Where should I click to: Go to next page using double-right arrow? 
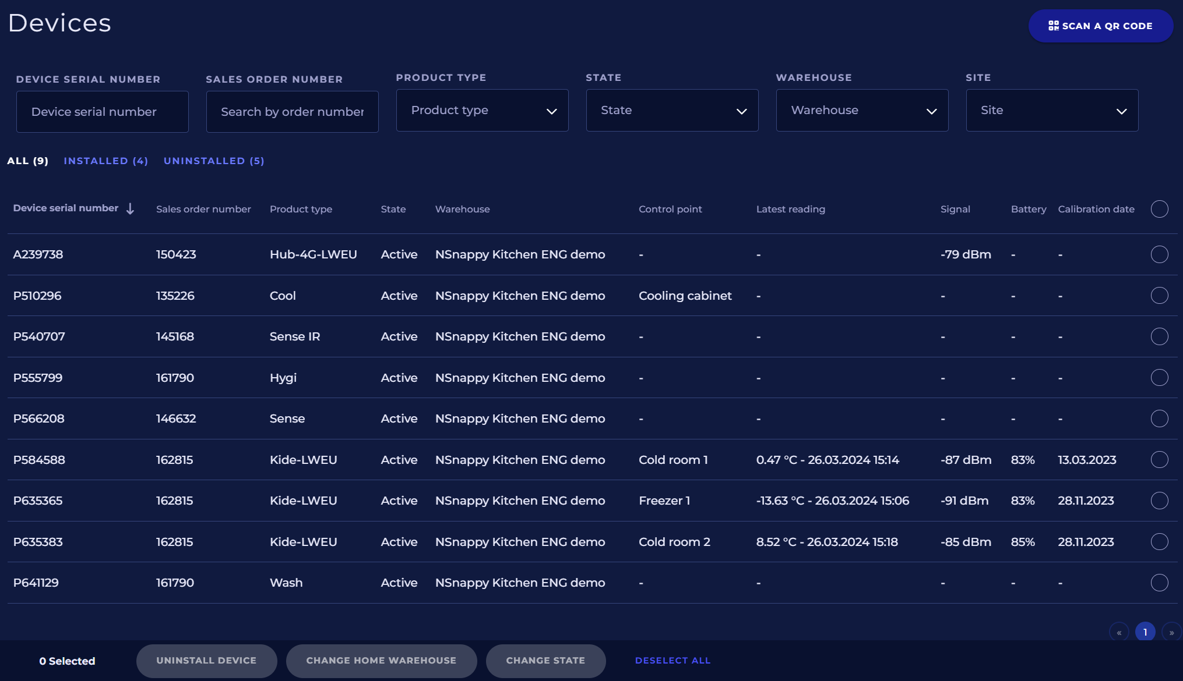[1171, 632]
